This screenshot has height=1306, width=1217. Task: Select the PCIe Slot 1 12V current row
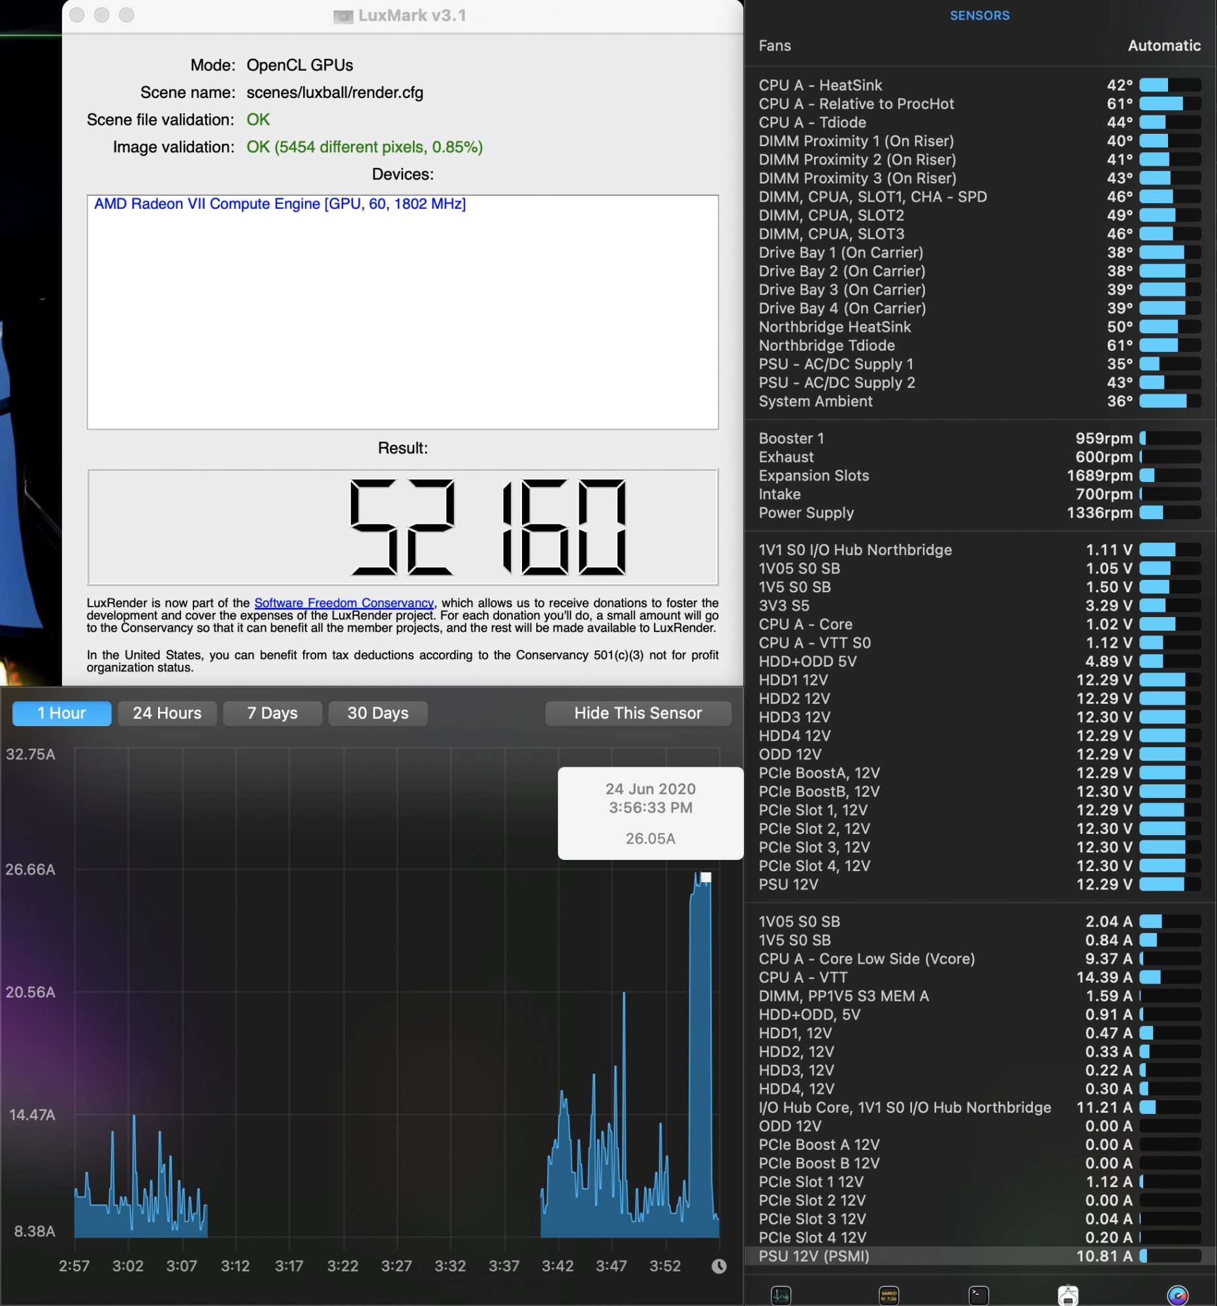980,1181
